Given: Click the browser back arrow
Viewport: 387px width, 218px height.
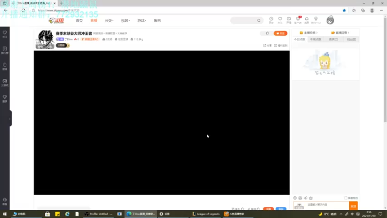Looking at the screenshot, I should (x=5, y=10).
